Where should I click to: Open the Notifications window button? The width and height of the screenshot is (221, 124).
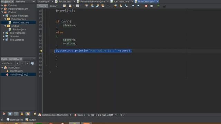click(15, 120)
